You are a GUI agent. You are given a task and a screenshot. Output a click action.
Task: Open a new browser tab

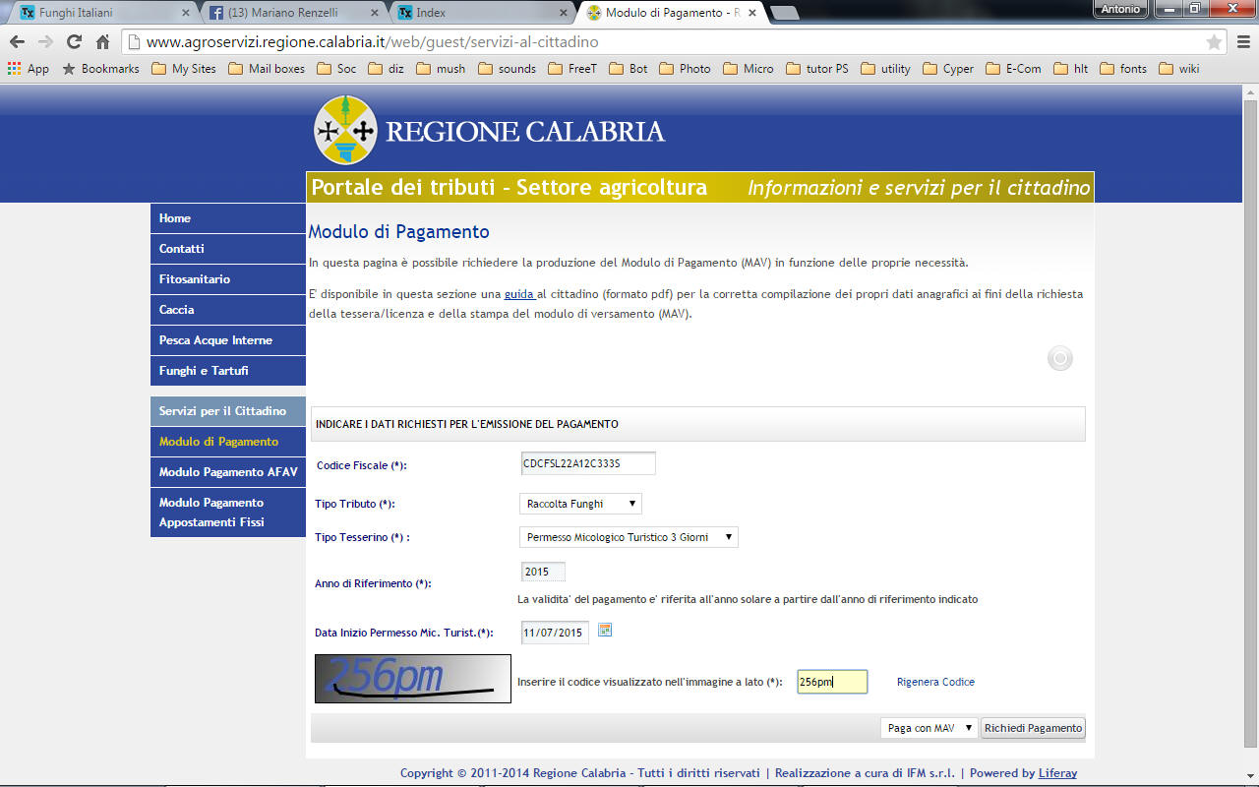(784, 13)
